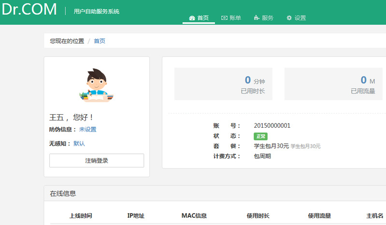Click the dashboard icon beside 首页
The width and height of the screenshot is (386, 225).
coord(192,18)
